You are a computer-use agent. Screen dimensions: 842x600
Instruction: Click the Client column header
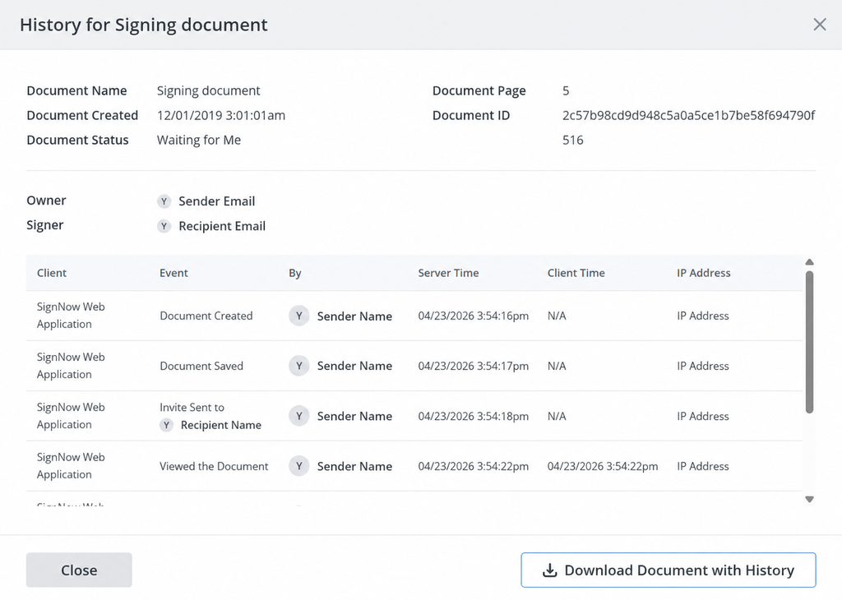tap(52, 273)
